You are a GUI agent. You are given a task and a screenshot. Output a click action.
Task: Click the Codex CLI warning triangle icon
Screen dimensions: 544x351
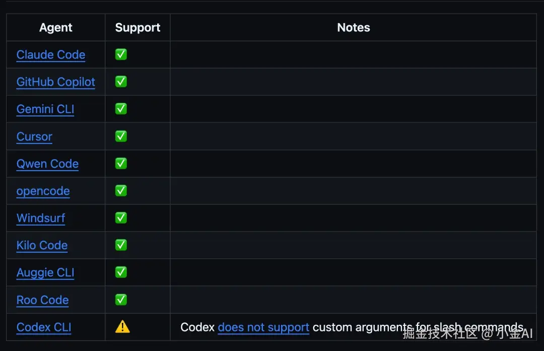[x=122, y=327]
